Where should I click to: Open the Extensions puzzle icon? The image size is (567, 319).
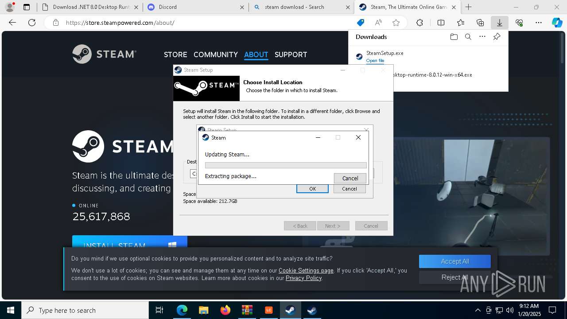pos(419,23)
